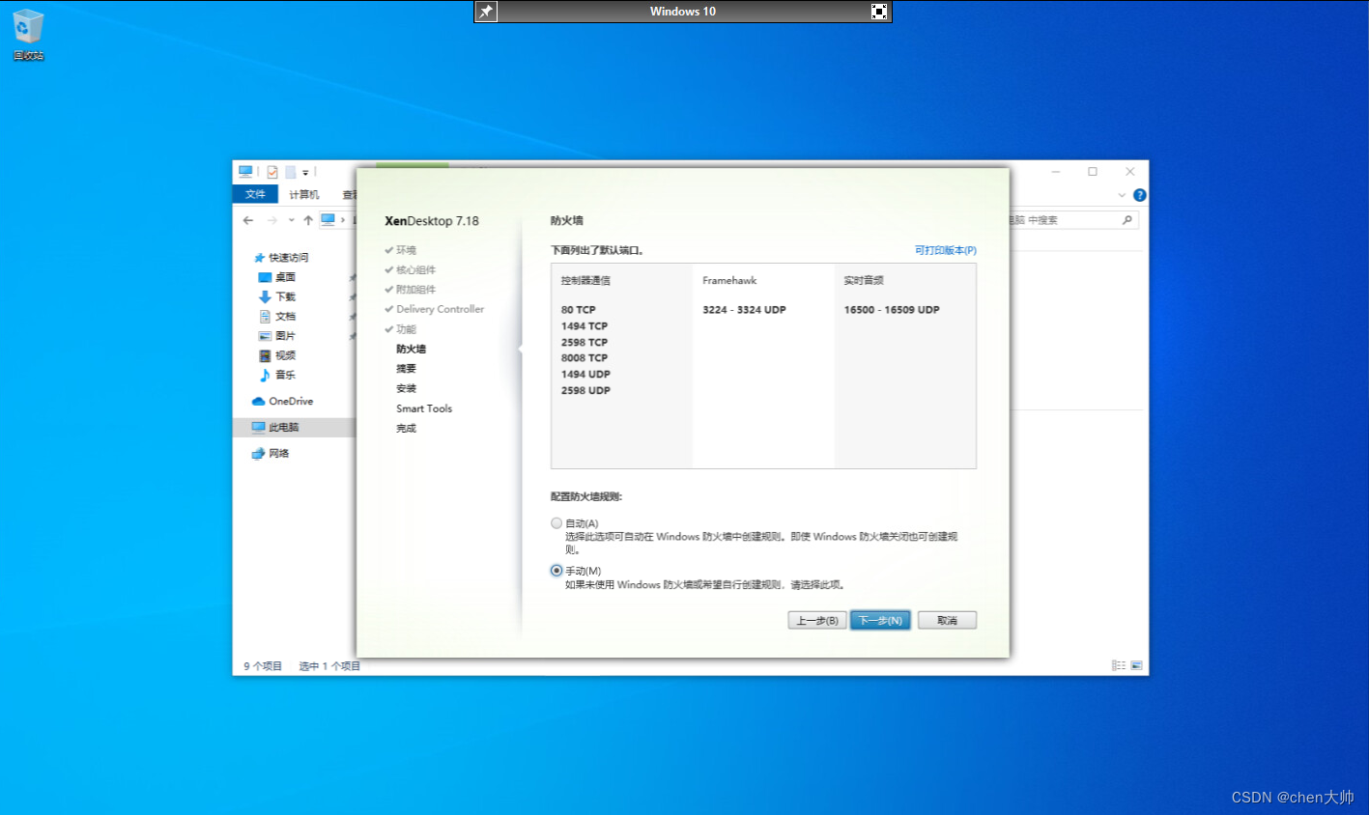Click the 9 个项目 status bar text
Viewport: 1369px width, 815px height.
click(x=263, y=666)
